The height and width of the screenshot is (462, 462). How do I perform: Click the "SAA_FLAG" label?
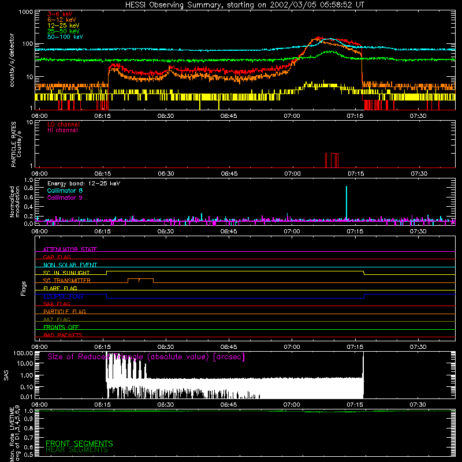(57, 304)
